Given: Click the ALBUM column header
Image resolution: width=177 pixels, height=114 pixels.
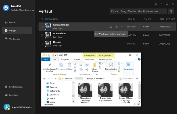Looking at the screenshot, I should point(131,19).
